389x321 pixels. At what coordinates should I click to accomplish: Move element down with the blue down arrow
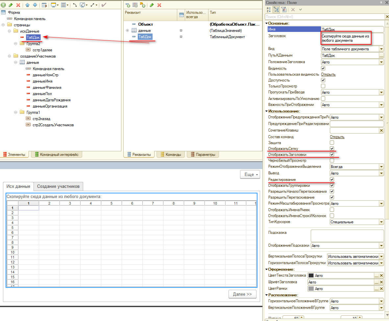pyautogui.click(x=35, y=5)
